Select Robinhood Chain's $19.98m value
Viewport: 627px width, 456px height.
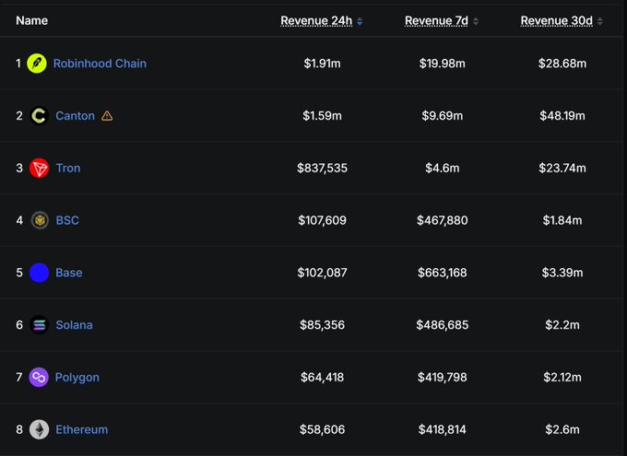pyautogui.click(x=443, y=64)
